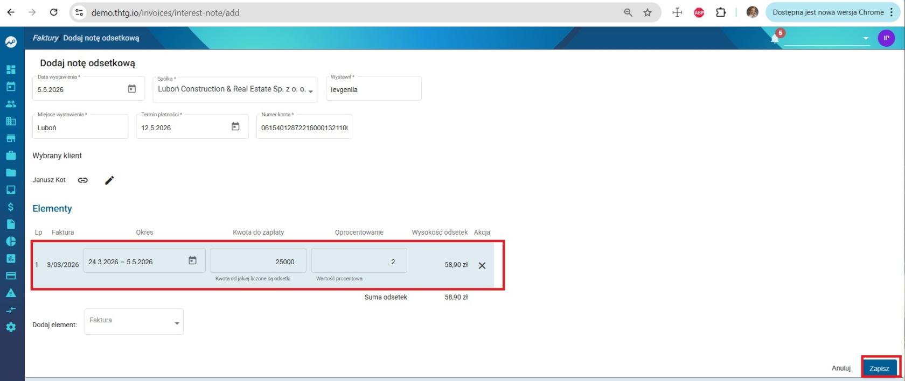Image resolution: width=905 pixels, height=381 pixels.
Task: Click the site info icon in address bar
Action: tap(79, 12)
